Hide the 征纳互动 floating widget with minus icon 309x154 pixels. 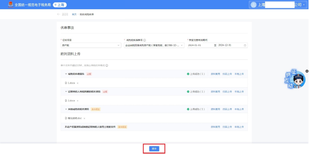click(x=307, y=71)
